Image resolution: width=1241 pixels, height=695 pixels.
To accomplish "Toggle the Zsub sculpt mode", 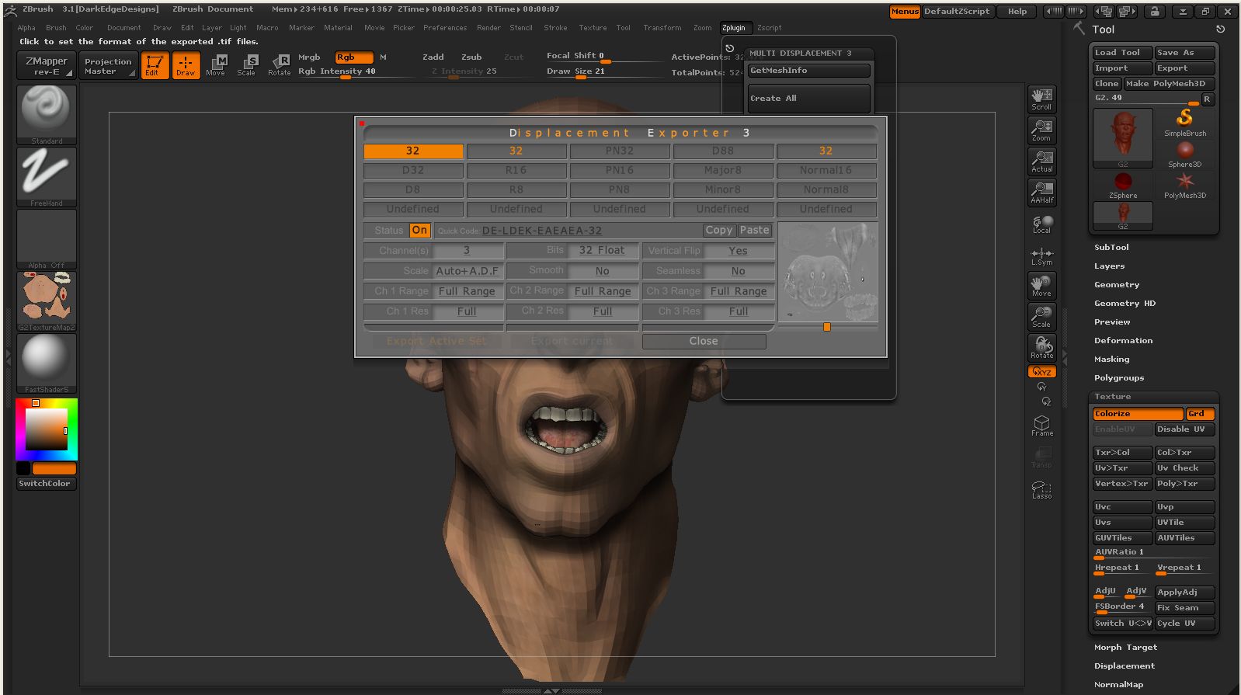I will pos(471,57).
